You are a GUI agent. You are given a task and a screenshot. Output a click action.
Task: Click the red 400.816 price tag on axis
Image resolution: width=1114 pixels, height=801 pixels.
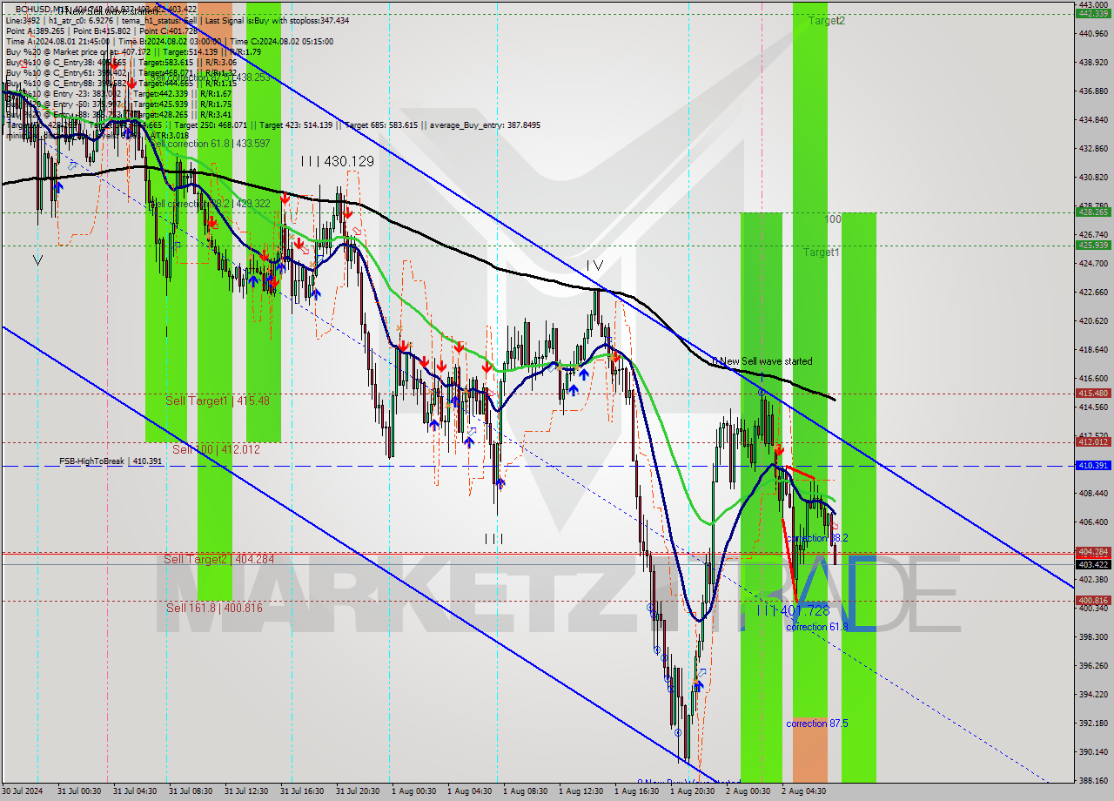pyautogui.click(x=1093, y=601)
